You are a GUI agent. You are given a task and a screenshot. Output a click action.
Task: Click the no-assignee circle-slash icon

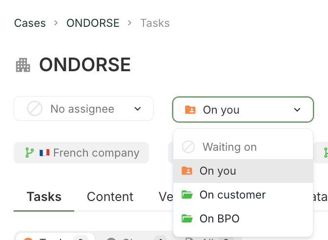point(35,109)
